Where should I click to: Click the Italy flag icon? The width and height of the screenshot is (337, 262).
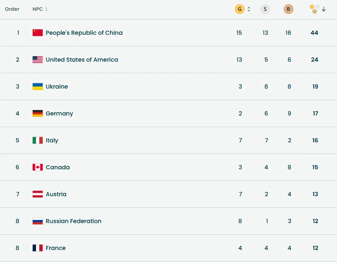(38, 140)
